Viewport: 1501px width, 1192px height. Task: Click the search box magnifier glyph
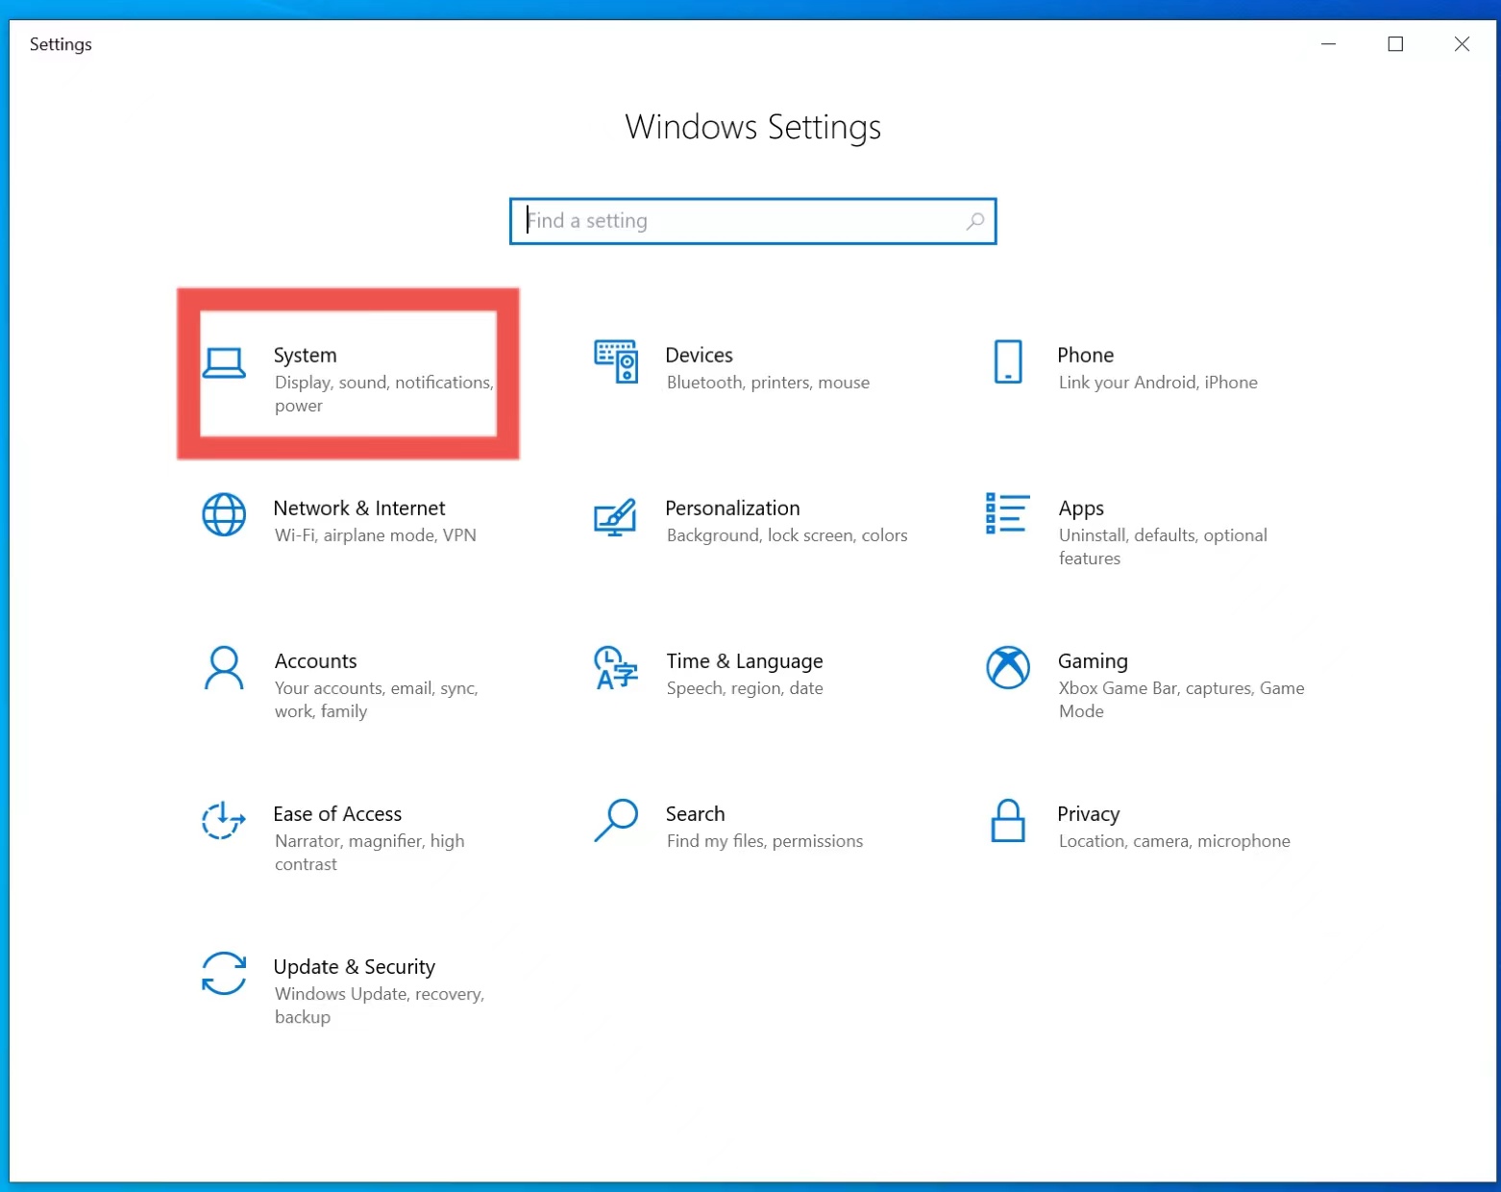click(x=975, y=221)
